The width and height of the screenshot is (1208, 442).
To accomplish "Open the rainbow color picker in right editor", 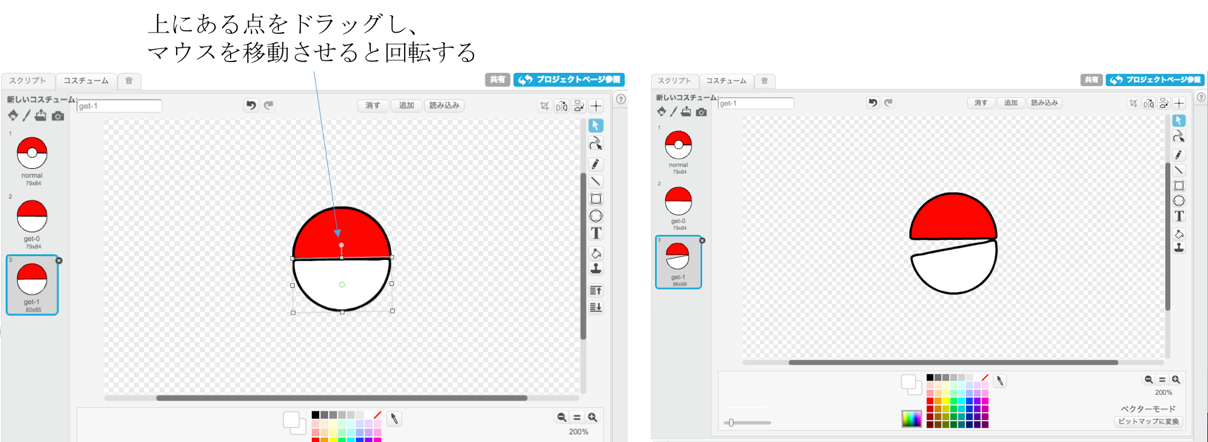I will tap(911, 419).
